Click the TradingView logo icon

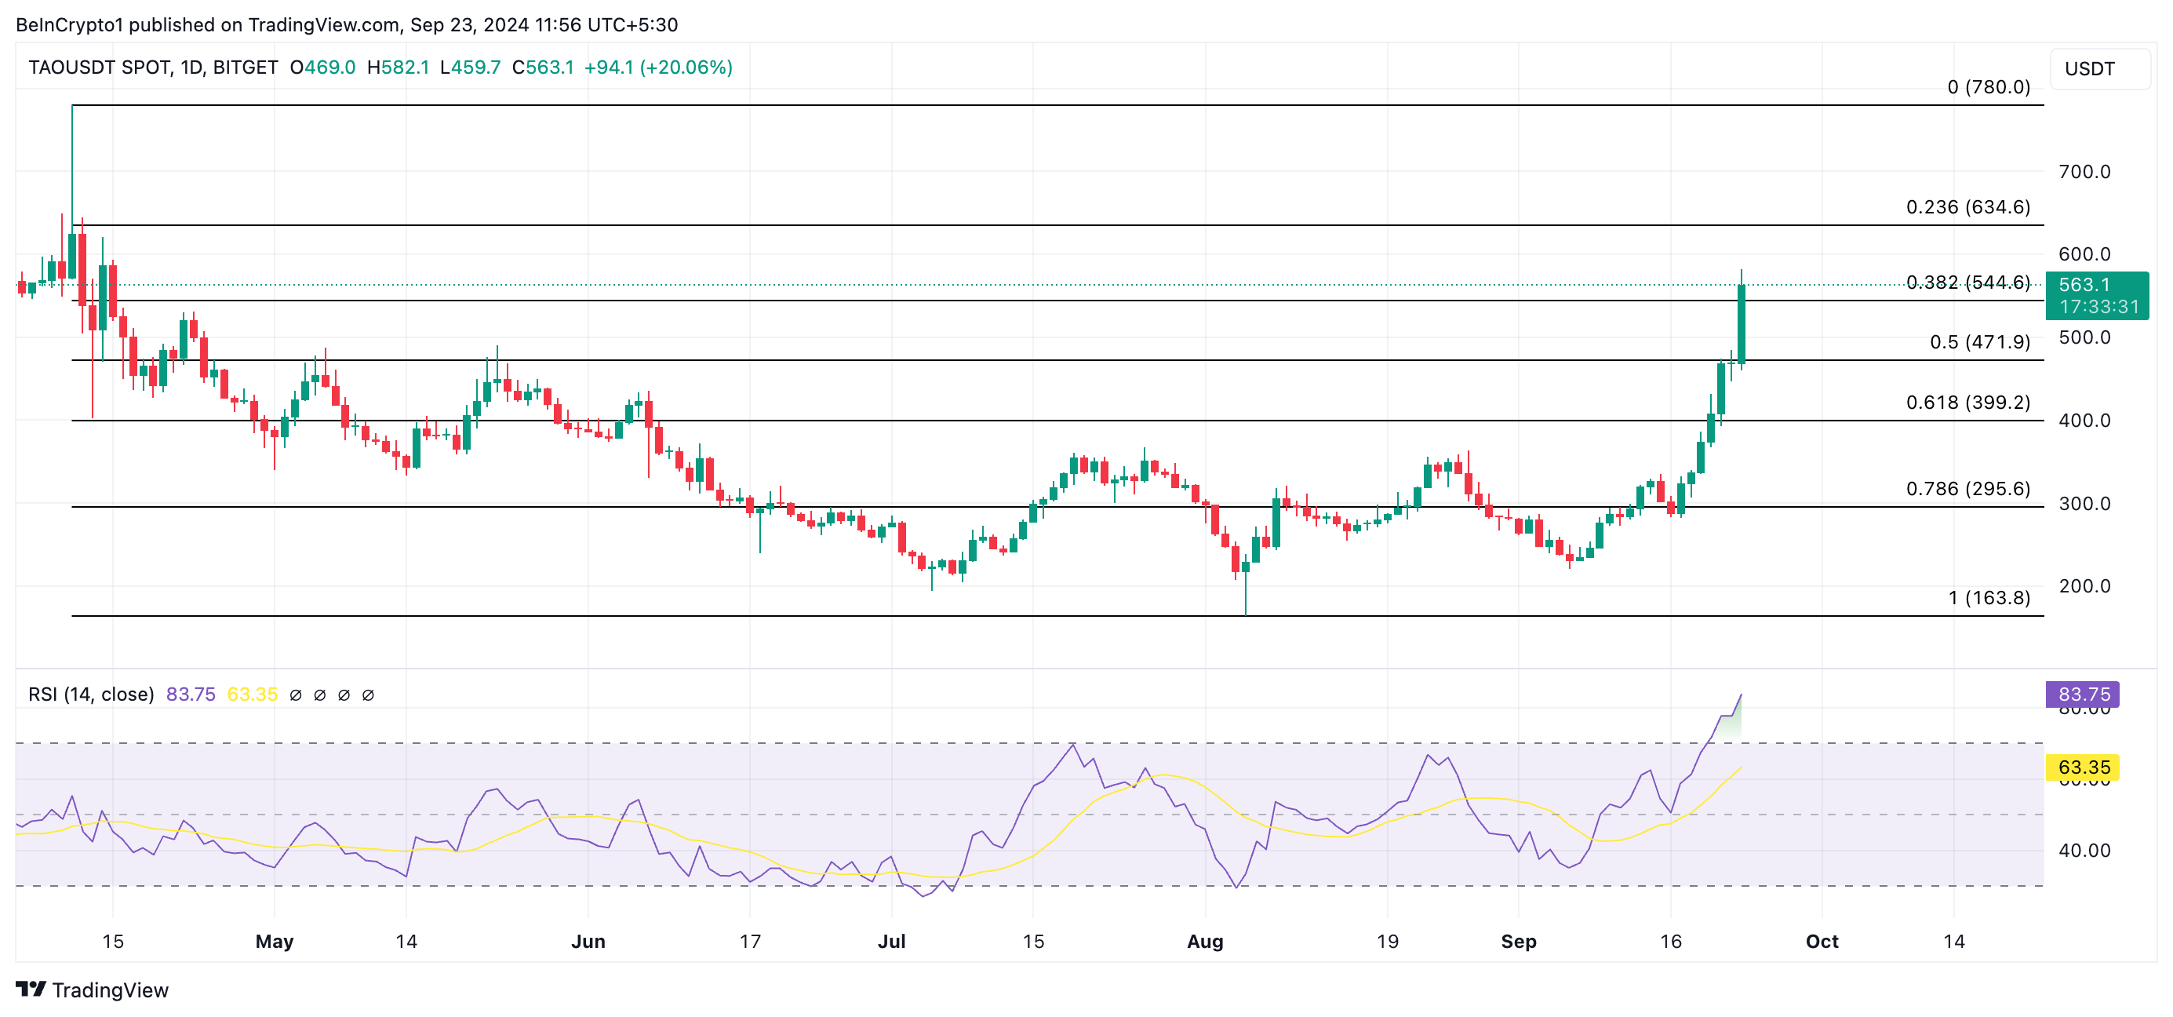(x=31, y=988)
